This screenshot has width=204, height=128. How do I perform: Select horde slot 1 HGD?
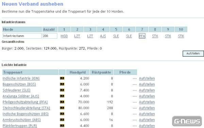point(64,36)
